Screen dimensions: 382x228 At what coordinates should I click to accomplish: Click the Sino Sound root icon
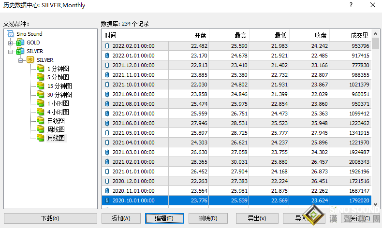(10, 34)
